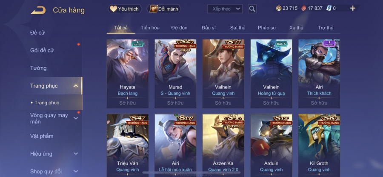Select the Tiến hóa tab
The height and width of the screenshot is (177, 383).
click(150, 28)
